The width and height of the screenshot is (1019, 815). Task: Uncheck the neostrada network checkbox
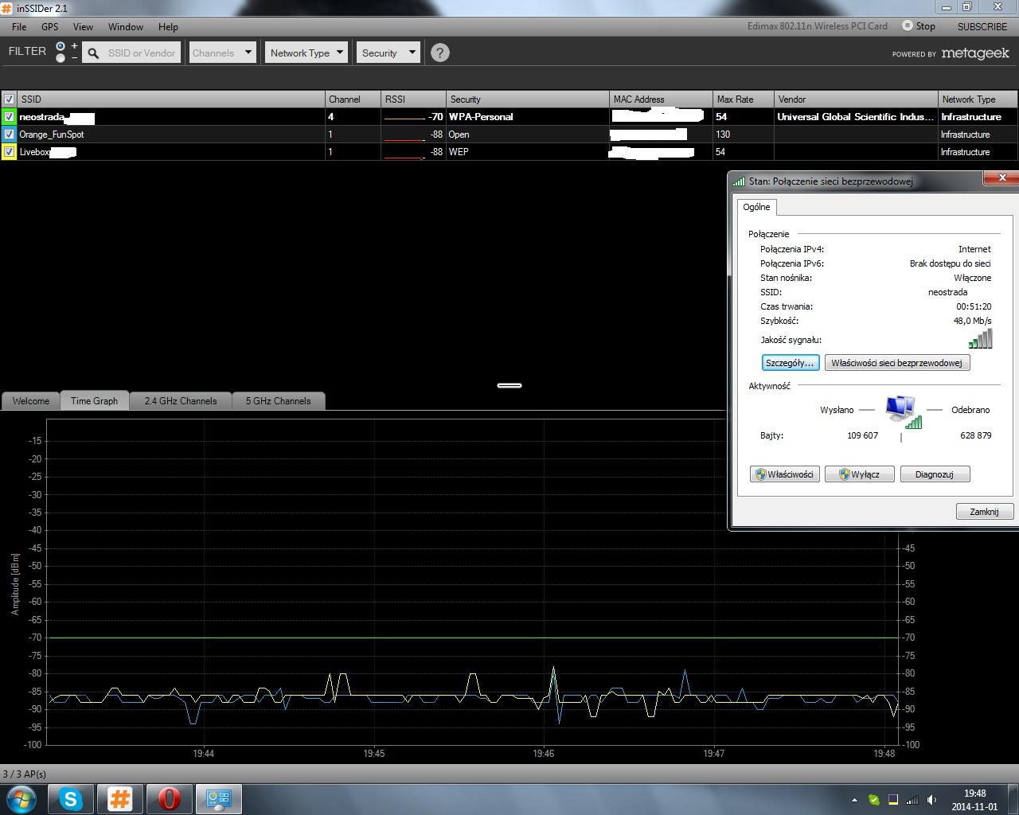9,117
